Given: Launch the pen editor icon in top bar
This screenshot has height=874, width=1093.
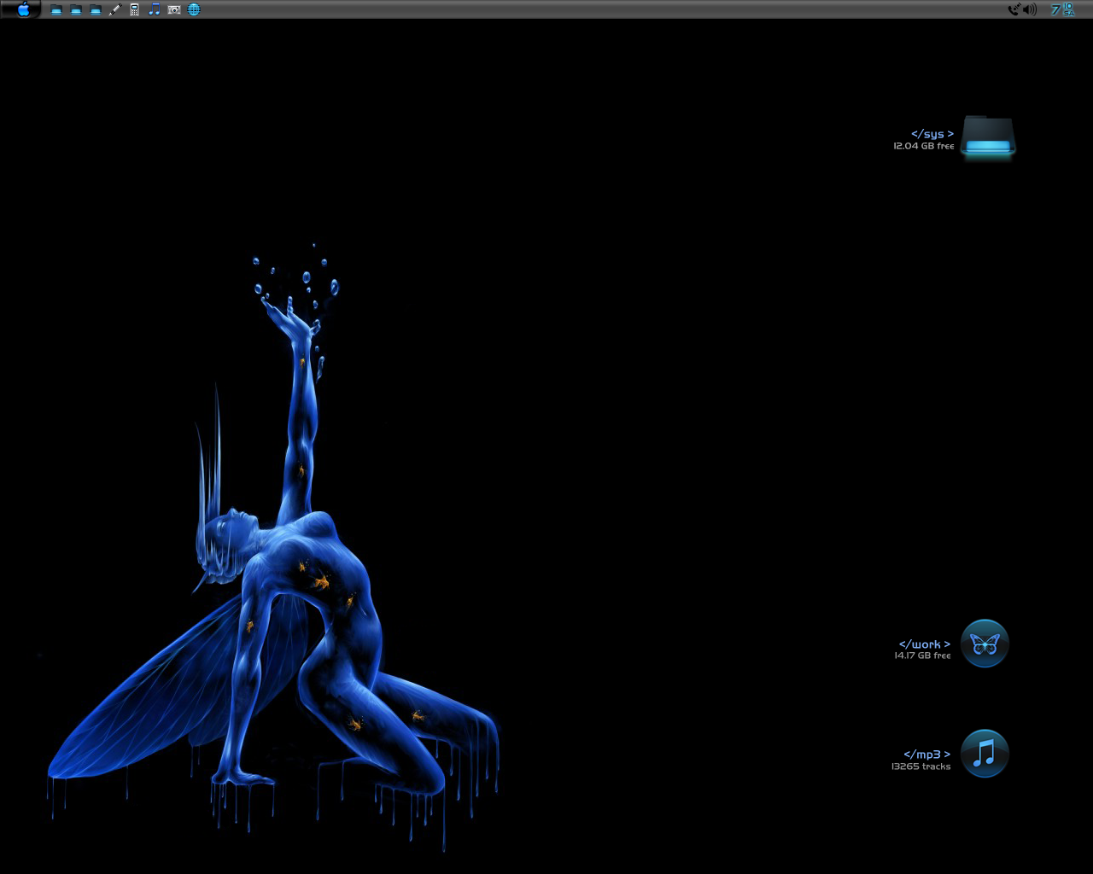Looking at the screenshot, I should [x=115, y=9].
